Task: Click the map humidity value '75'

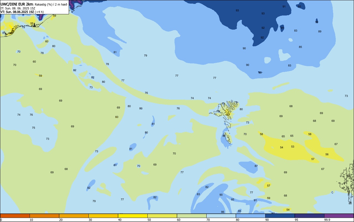Action: [33, 128]
